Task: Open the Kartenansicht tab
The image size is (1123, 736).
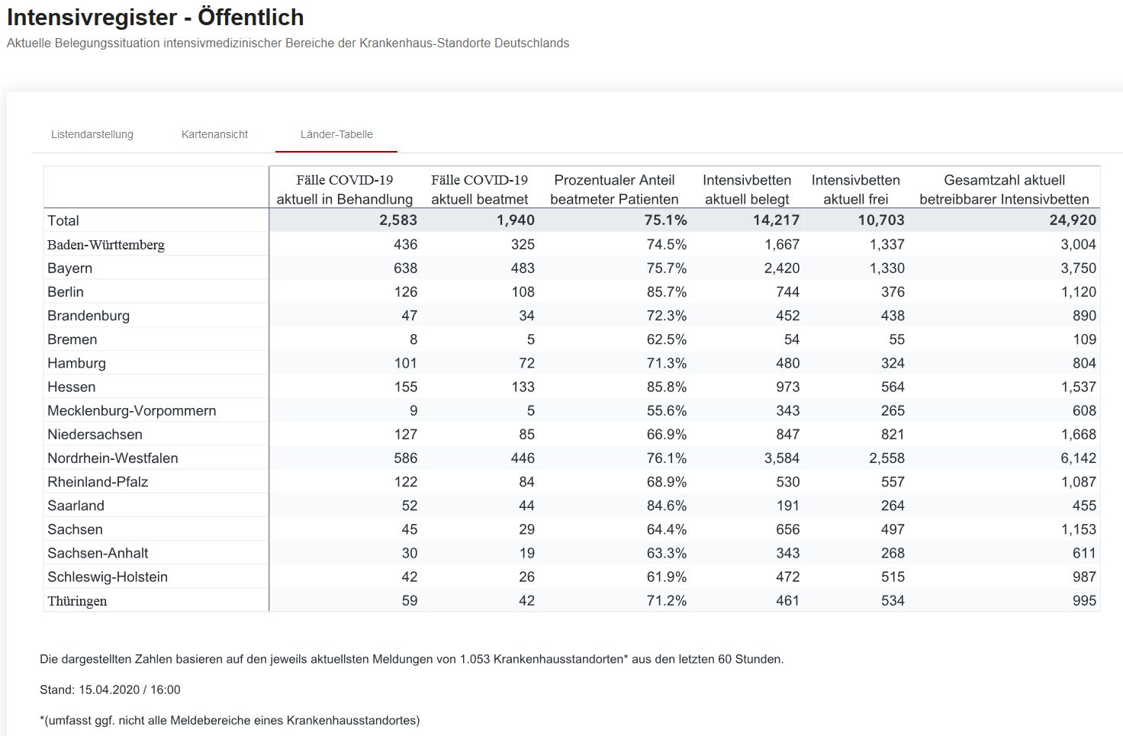Action: coord(214,134)
